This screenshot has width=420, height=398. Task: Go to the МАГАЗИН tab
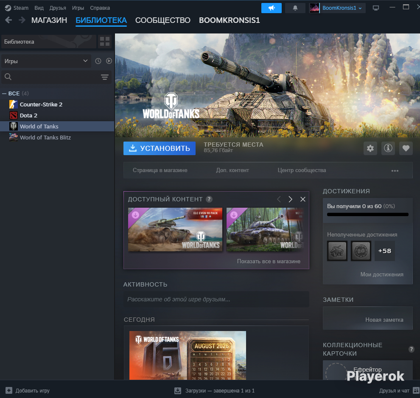[49, 20]
